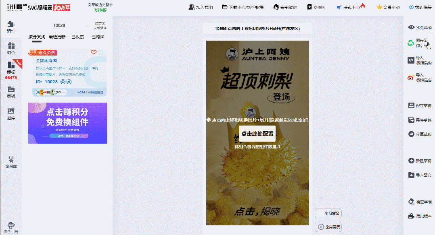
Task: Click the 全局背景 global background button
Action: tap(328, 213)
